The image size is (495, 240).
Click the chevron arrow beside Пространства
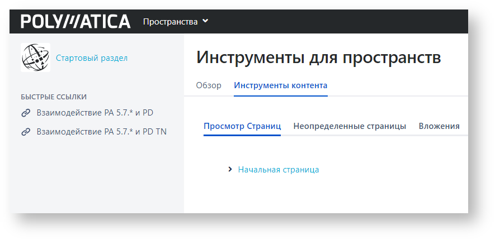coord(205,22)
